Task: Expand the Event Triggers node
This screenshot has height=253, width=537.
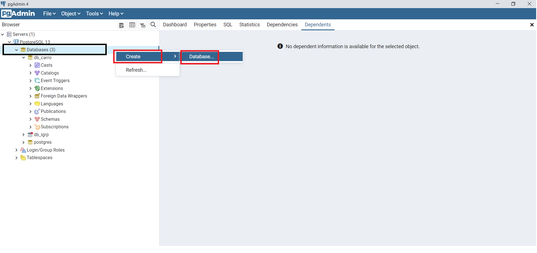Action: point(31,81)
